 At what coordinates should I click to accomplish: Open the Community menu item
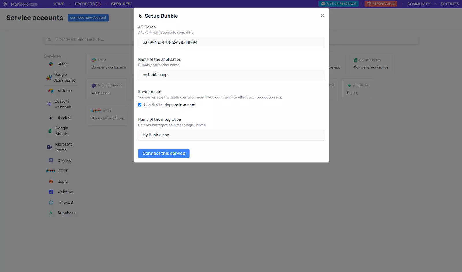coord(419,4)
